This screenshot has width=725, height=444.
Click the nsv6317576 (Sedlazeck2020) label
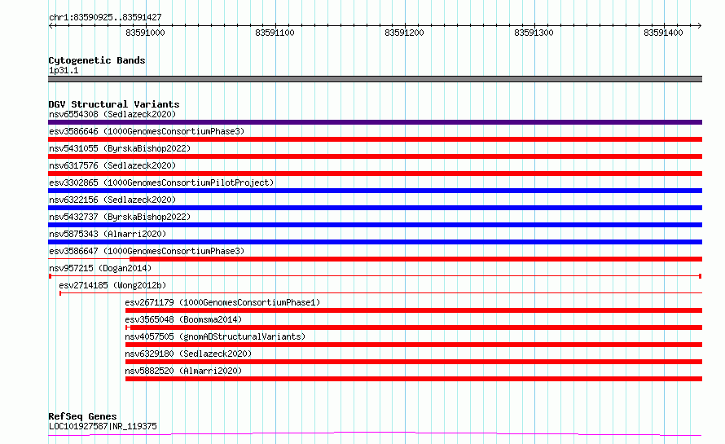(112, 165)
